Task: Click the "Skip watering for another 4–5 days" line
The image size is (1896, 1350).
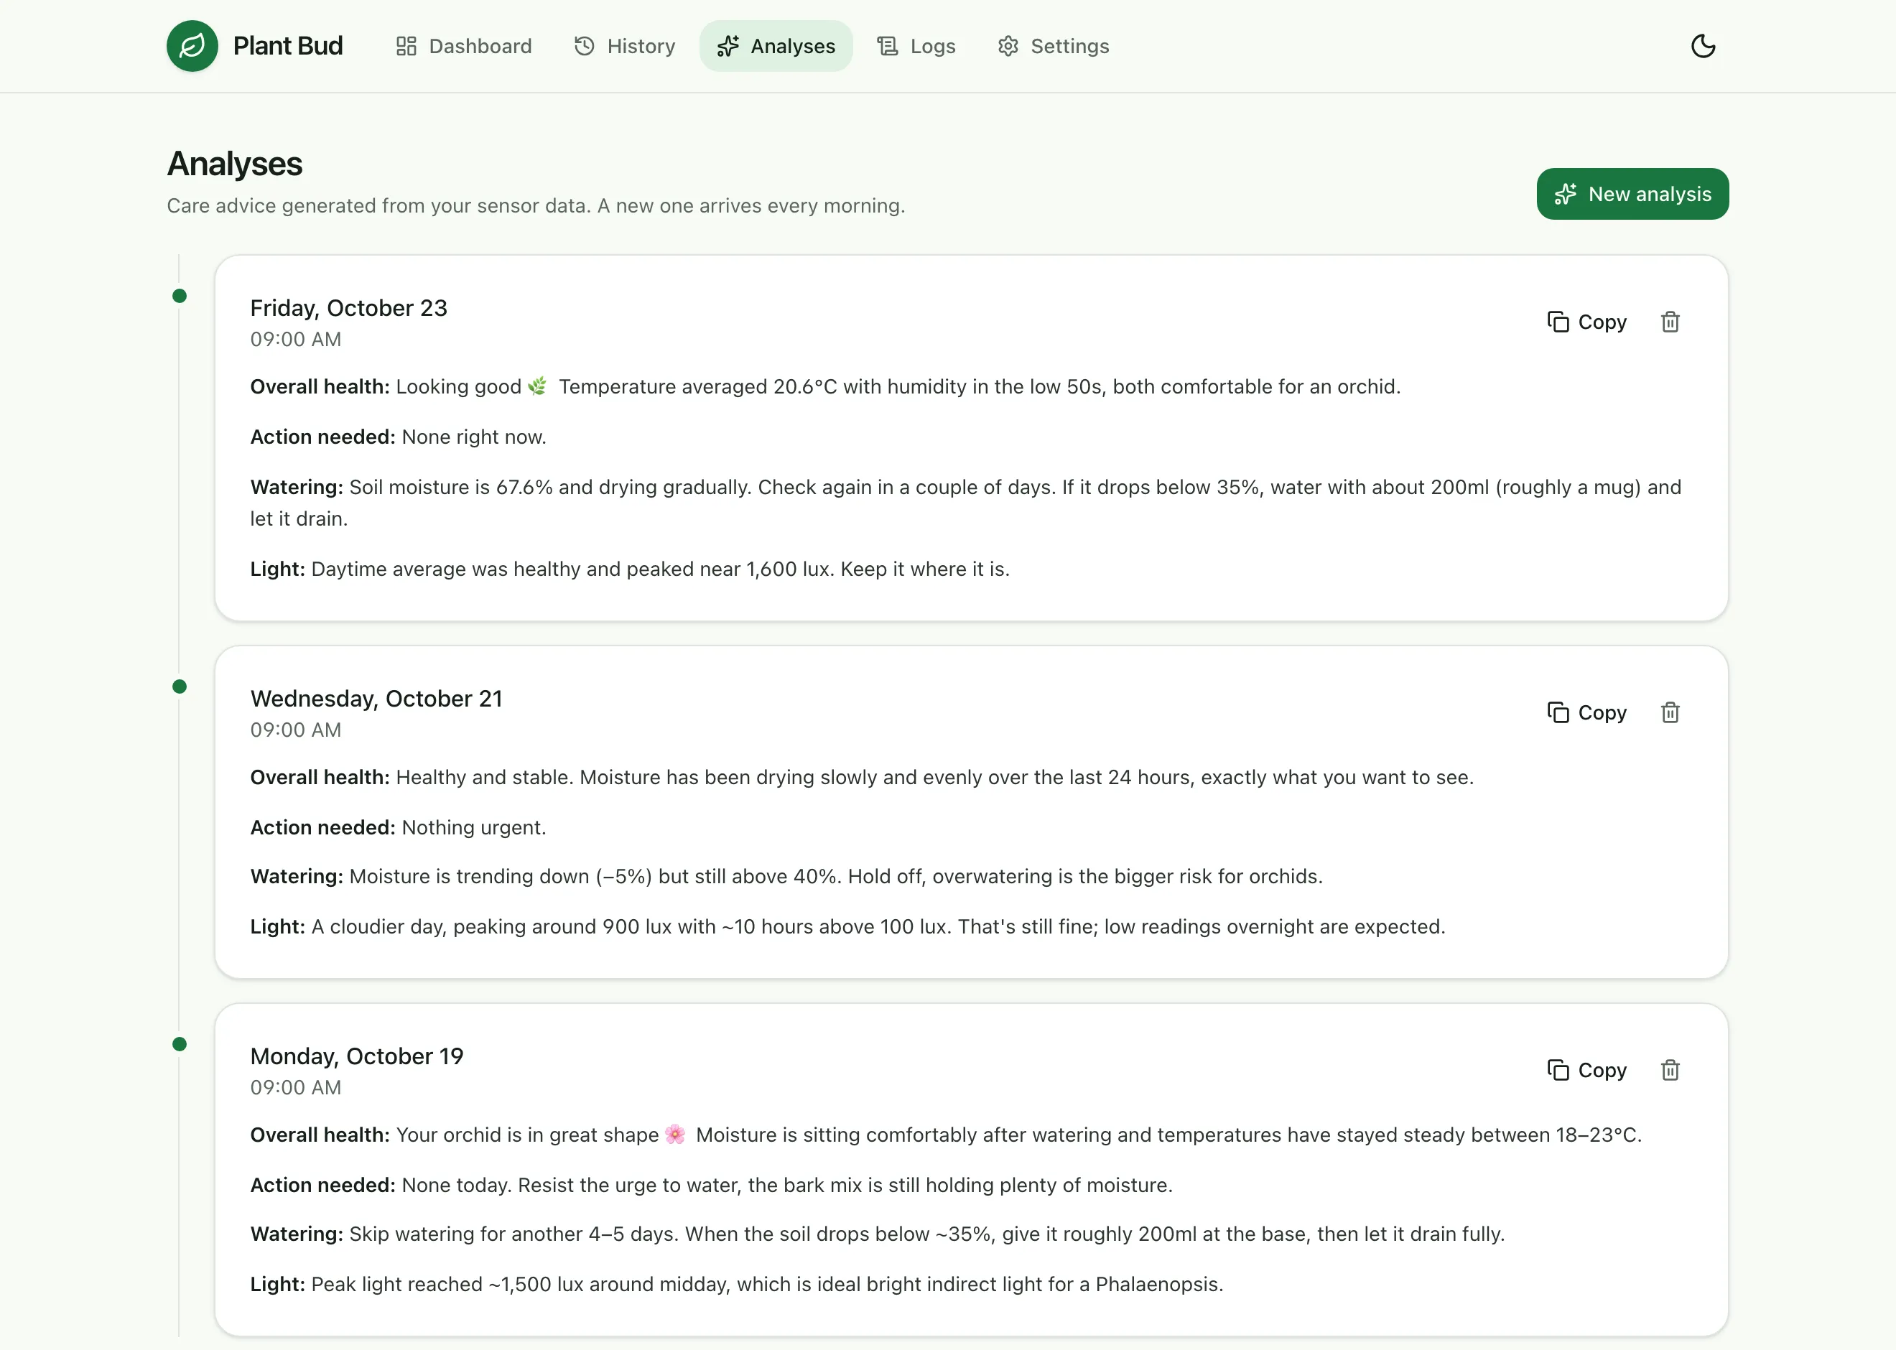Action: tap(877, 1234)
